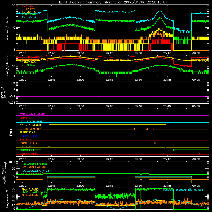The image size is (212, 212).
Task: Click the HESSI Observing Summary title text
Action: 112,2
